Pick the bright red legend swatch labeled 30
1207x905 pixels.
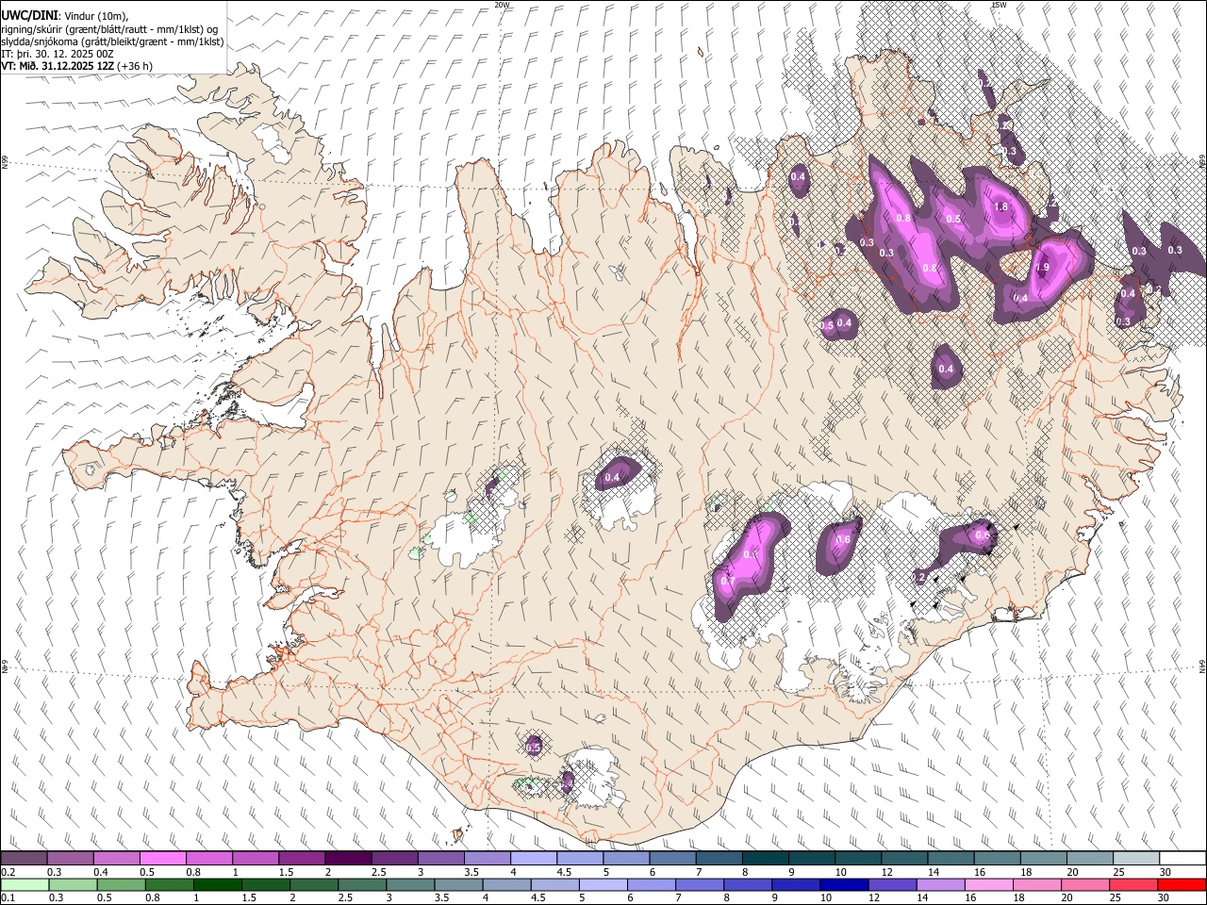pyautogui.click(x=1182, y=884)
